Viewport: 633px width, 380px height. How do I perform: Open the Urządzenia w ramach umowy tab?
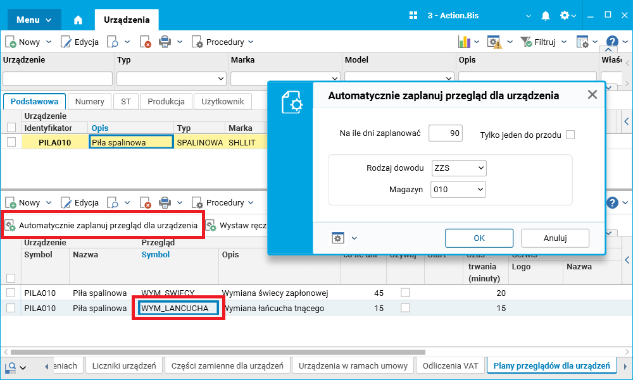pyautogui.click(x=353, y=365)
